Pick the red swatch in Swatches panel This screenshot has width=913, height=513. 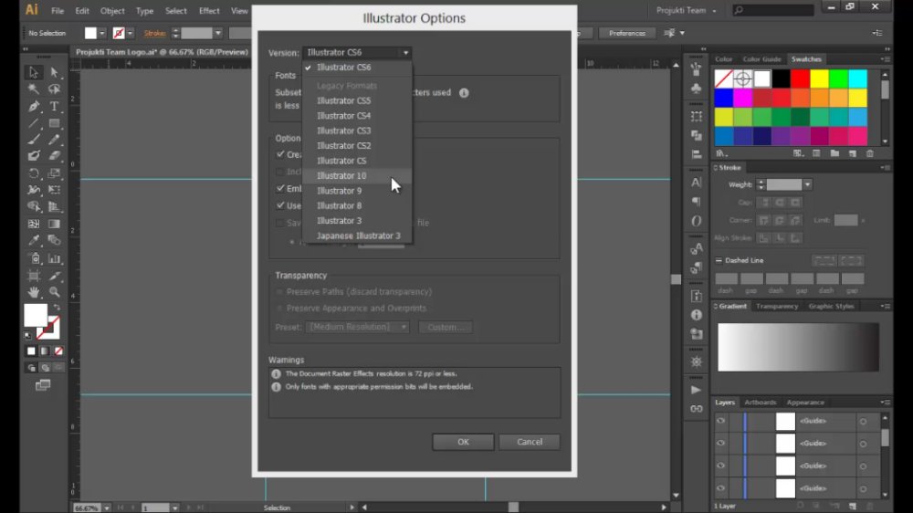[x=800, y=79]
